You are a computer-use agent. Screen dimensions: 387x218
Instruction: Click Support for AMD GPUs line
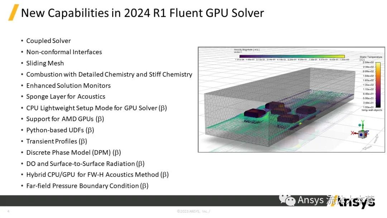click(65, 119)
